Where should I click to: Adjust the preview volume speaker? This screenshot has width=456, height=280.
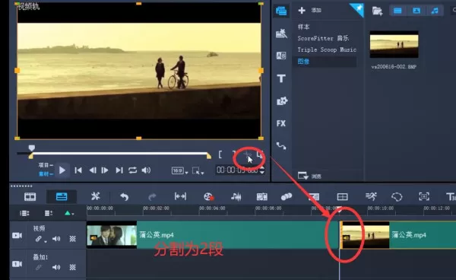pyautogui.click(x=146, y=170)
